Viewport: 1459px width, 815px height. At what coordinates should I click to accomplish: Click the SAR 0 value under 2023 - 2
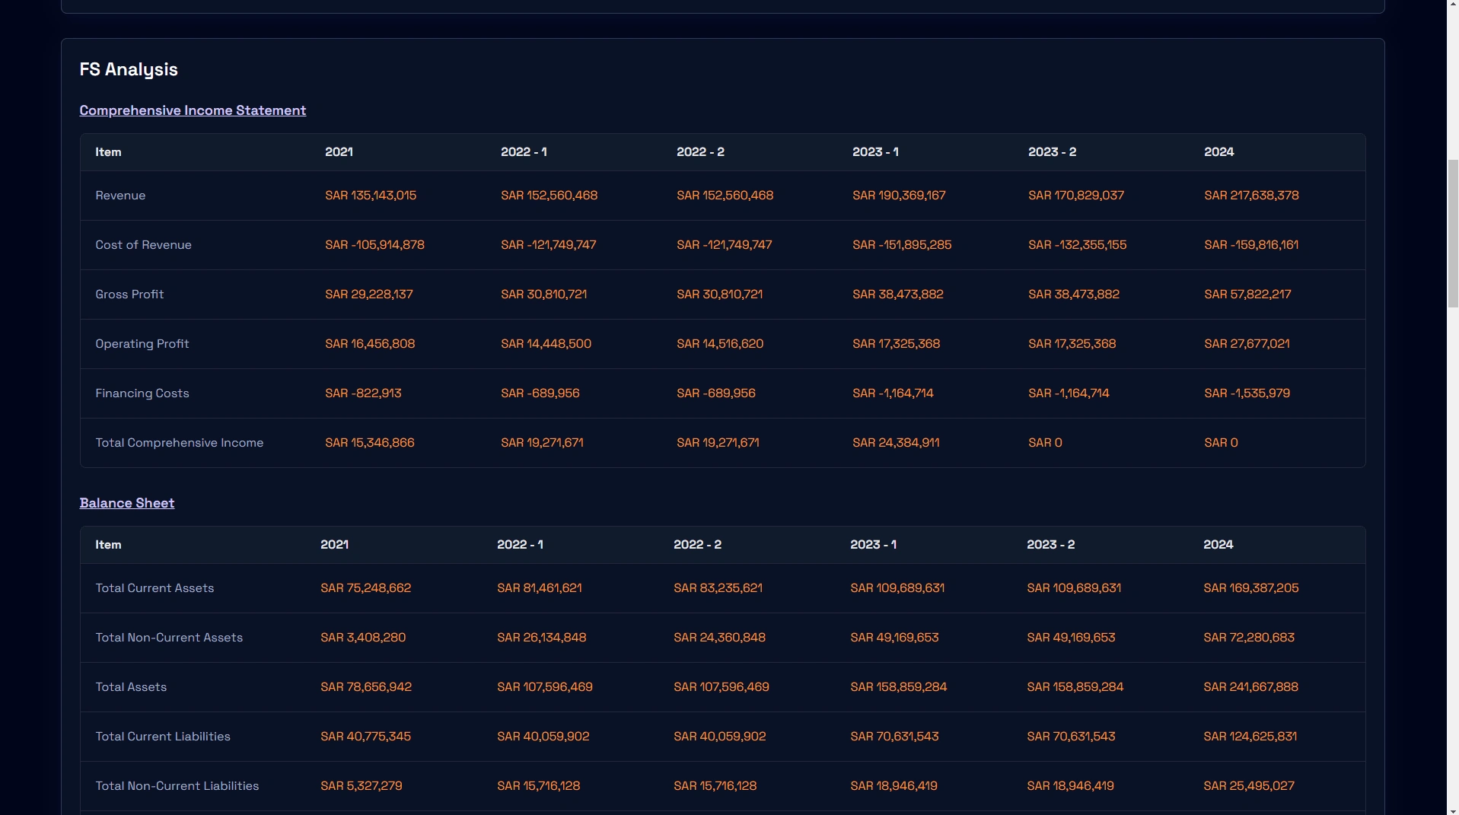point(1045,443)
